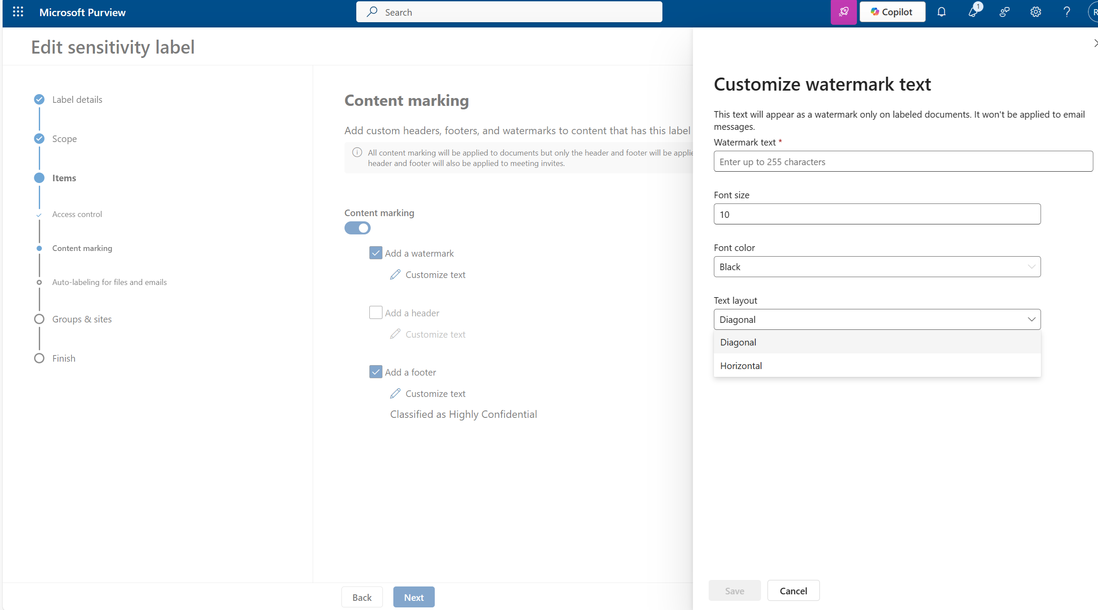
Task: Go to the Groups & sites step
Action: click(x=82, y=319)
